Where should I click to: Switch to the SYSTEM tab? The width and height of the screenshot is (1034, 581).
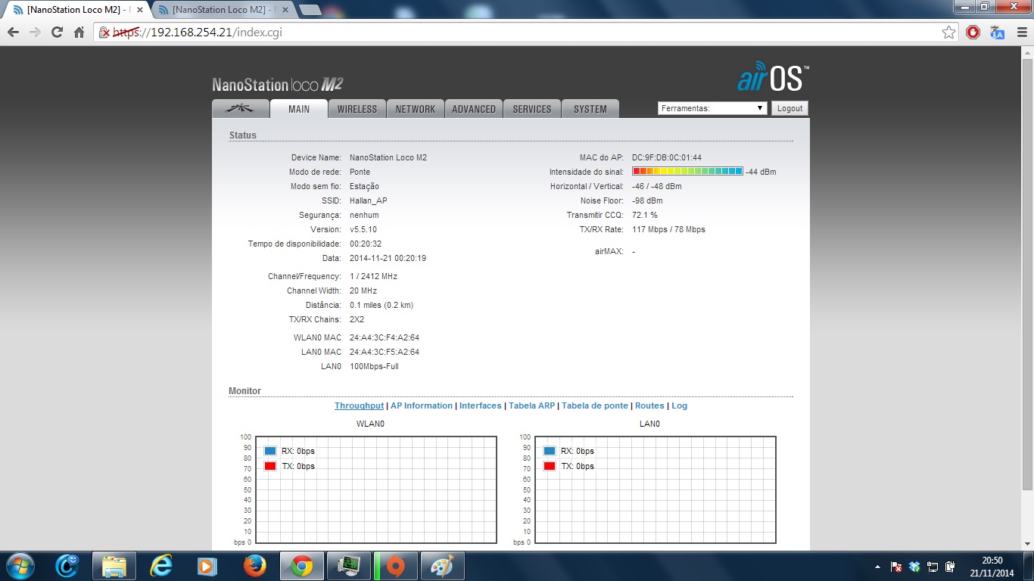click(590, 109)
